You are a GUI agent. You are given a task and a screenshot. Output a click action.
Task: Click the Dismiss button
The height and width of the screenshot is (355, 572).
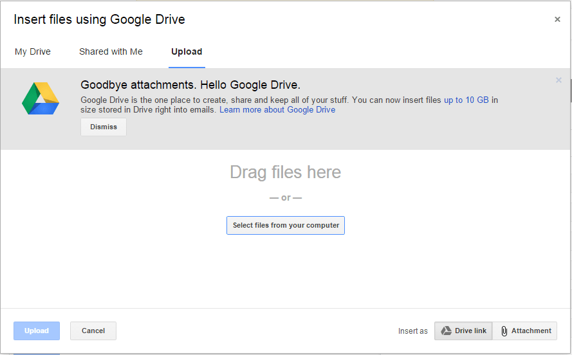[104, 127]
